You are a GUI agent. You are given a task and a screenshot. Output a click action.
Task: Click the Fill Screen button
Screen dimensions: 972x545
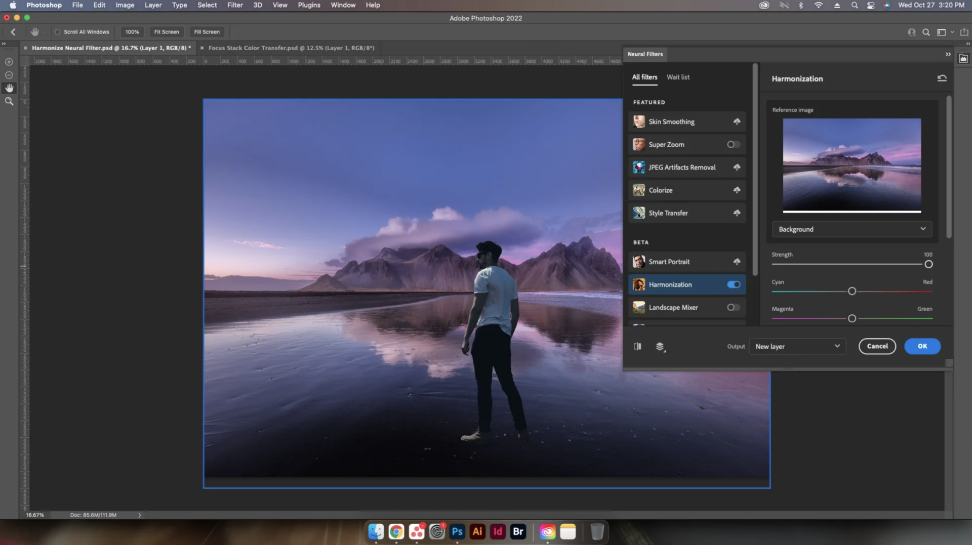click(207, 32)
